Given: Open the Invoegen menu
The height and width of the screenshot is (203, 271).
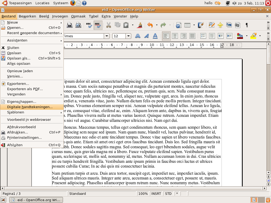Looking at the screenshot, I should pyautogui.click(x=60, y=16).
